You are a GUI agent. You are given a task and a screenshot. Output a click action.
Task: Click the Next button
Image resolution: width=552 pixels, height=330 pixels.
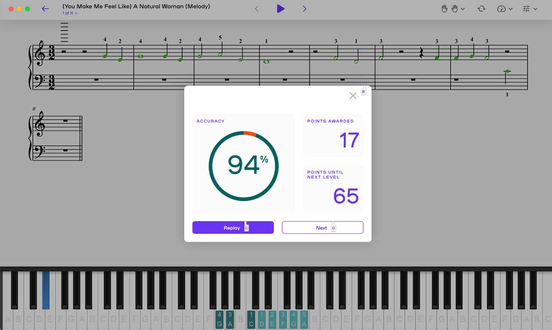(323, 227)
